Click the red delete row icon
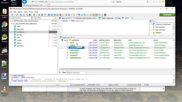Screen dimensions: 182x102 (61, 15)
